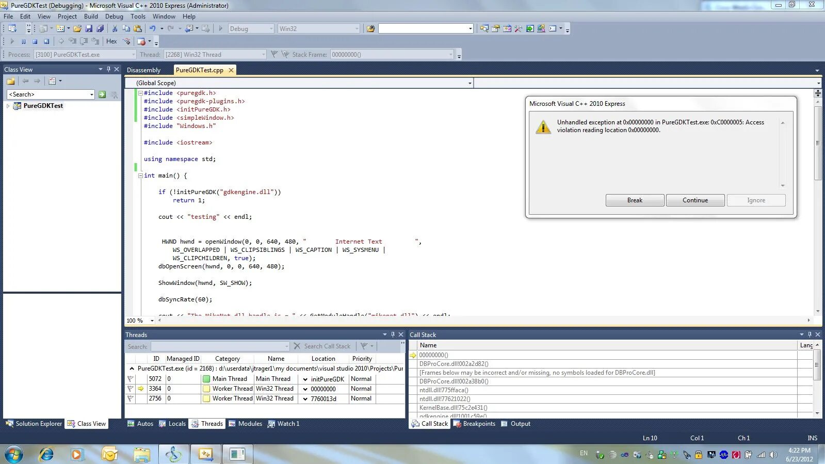Paste from the clipboard

coord(138,29)
